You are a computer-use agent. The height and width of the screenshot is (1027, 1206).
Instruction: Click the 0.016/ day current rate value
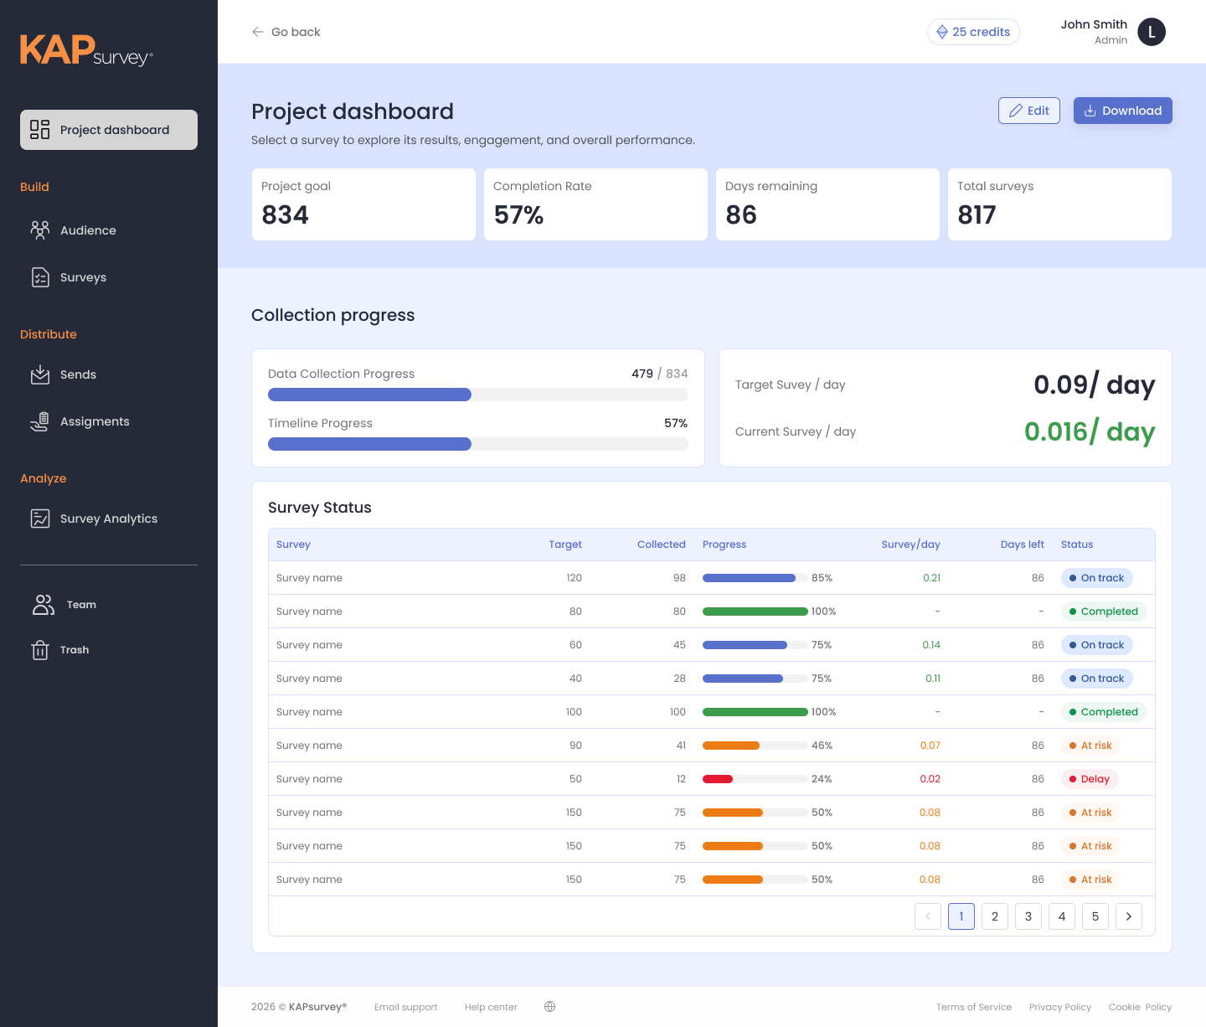(1090, 431)
